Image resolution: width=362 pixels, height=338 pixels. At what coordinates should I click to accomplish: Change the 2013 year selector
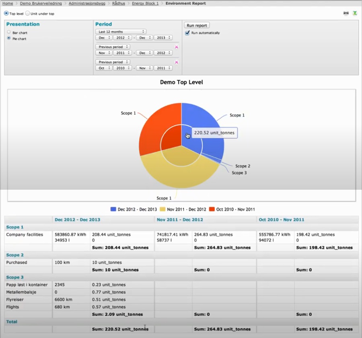(163, 37)
